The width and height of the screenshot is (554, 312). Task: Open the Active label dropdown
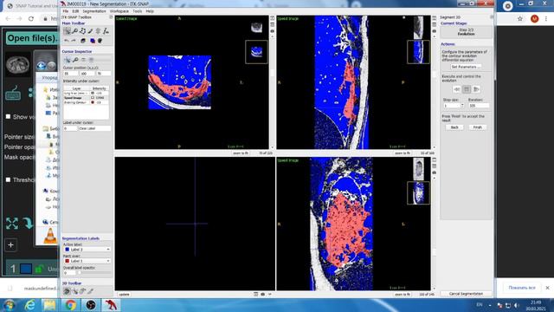tap(87, 250)
